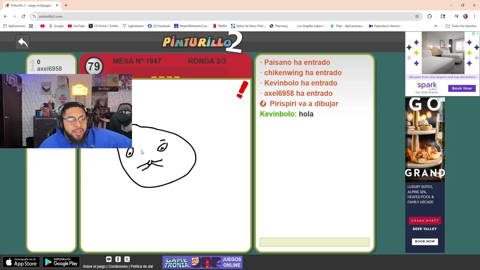The width and height of the screenshot is (480, 270).
Task: Click the axel6958 player name
Action: tap(49, 69)
